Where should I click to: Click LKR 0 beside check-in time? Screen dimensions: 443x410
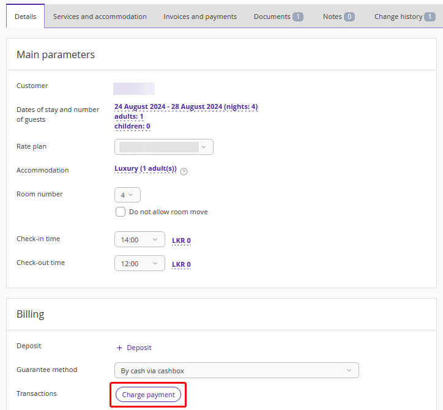click(x=181, y=240)
